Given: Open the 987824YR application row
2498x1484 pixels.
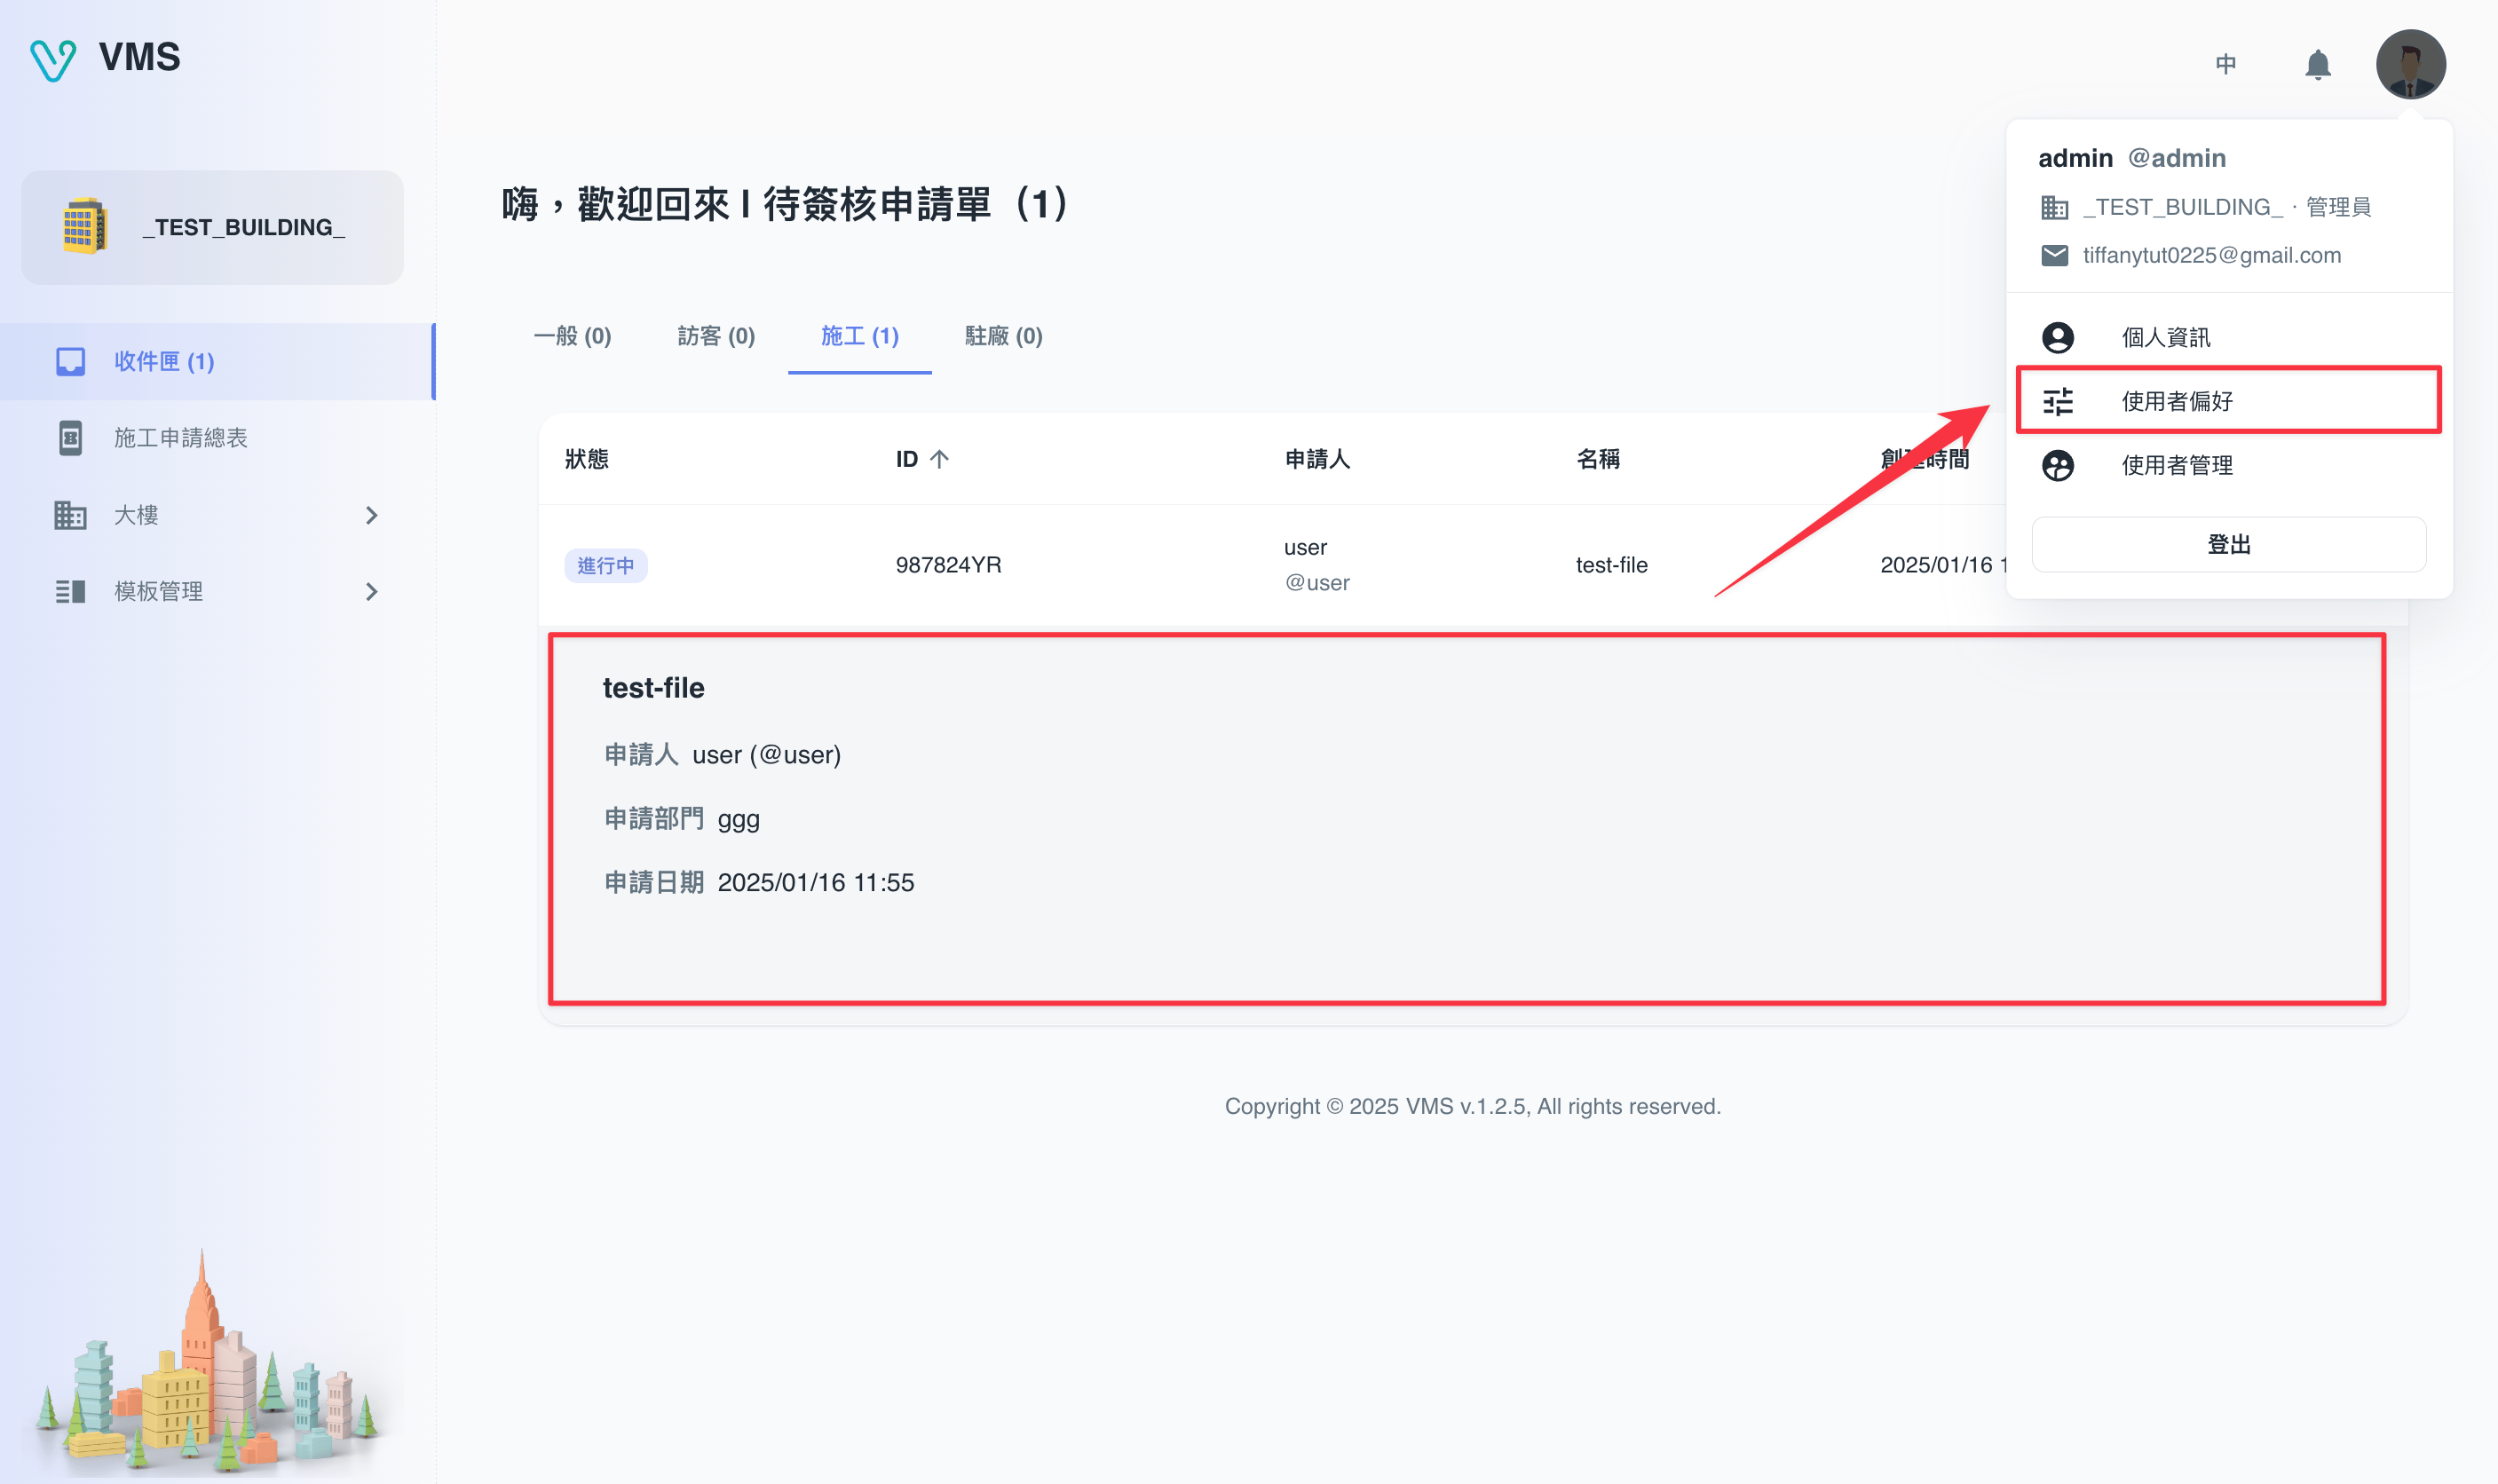Looking at the screenshot, I should 948,566.
